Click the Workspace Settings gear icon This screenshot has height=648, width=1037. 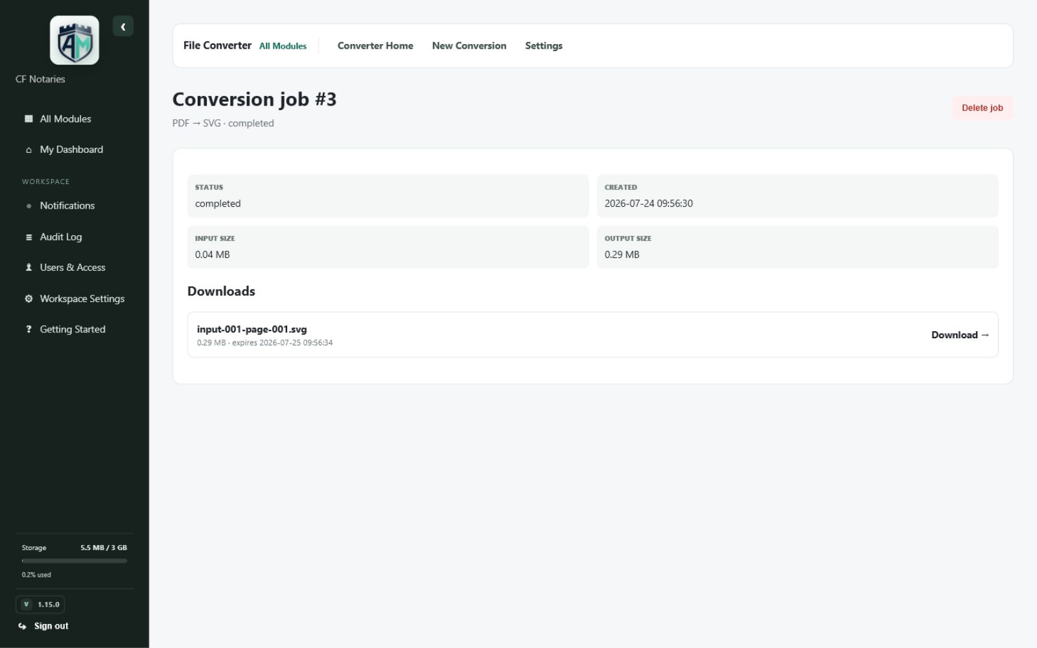point(29,299)
